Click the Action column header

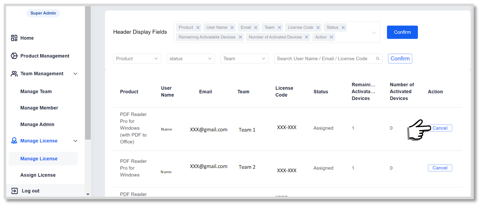435,92
